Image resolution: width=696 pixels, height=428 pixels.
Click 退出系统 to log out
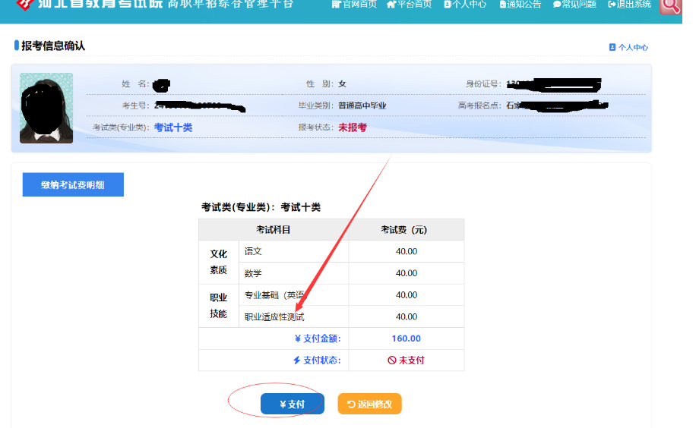(630, 4)
